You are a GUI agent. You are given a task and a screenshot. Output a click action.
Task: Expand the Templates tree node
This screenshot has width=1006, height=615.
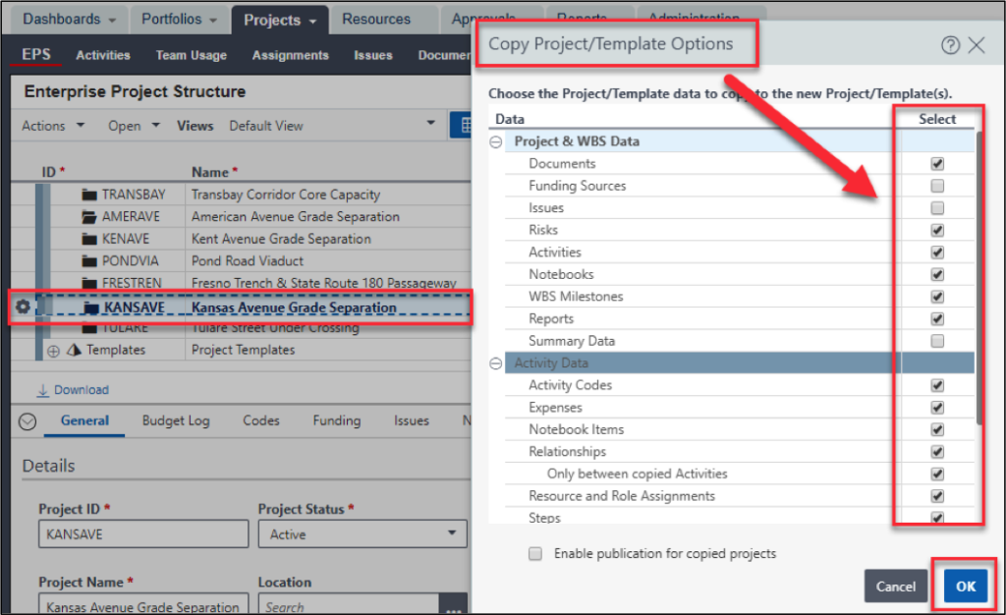click(x=53, y=350)
